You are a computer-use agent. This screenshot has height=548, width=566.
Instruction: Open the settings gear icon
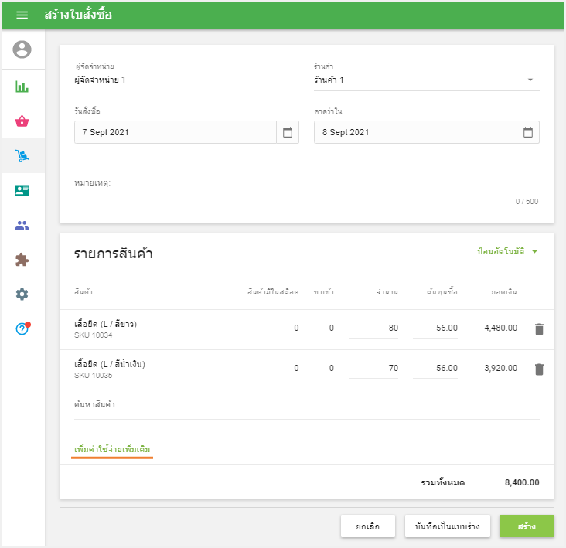[x=22, y=294]
